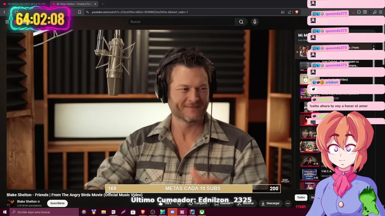Click the Descargar download button
This screenshot has height=216, width=385.
pos(270,203)
